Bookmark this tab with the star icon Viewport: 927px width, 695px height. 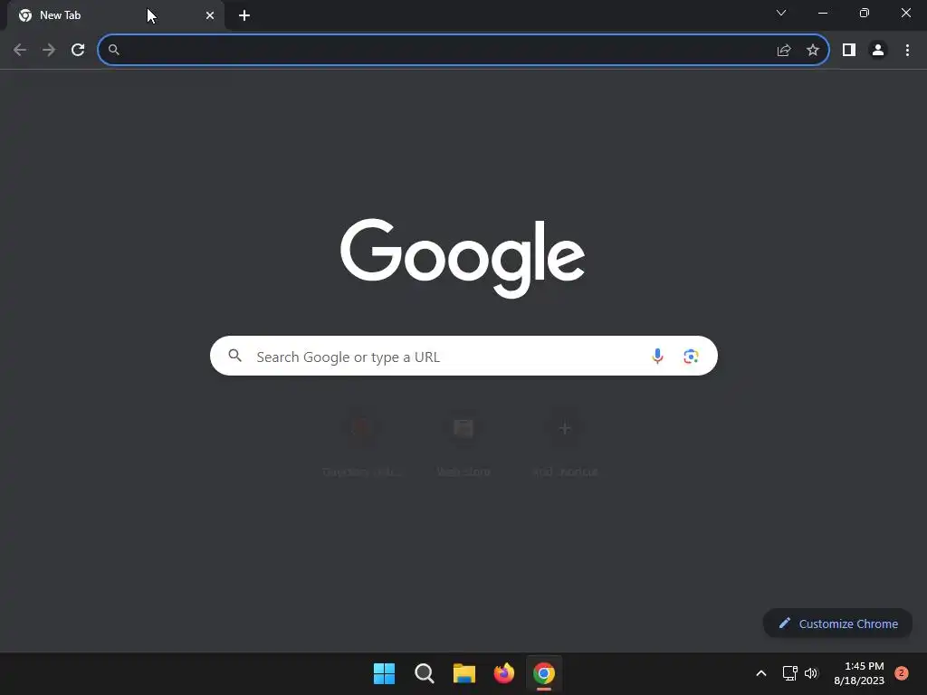coord(813,51)
